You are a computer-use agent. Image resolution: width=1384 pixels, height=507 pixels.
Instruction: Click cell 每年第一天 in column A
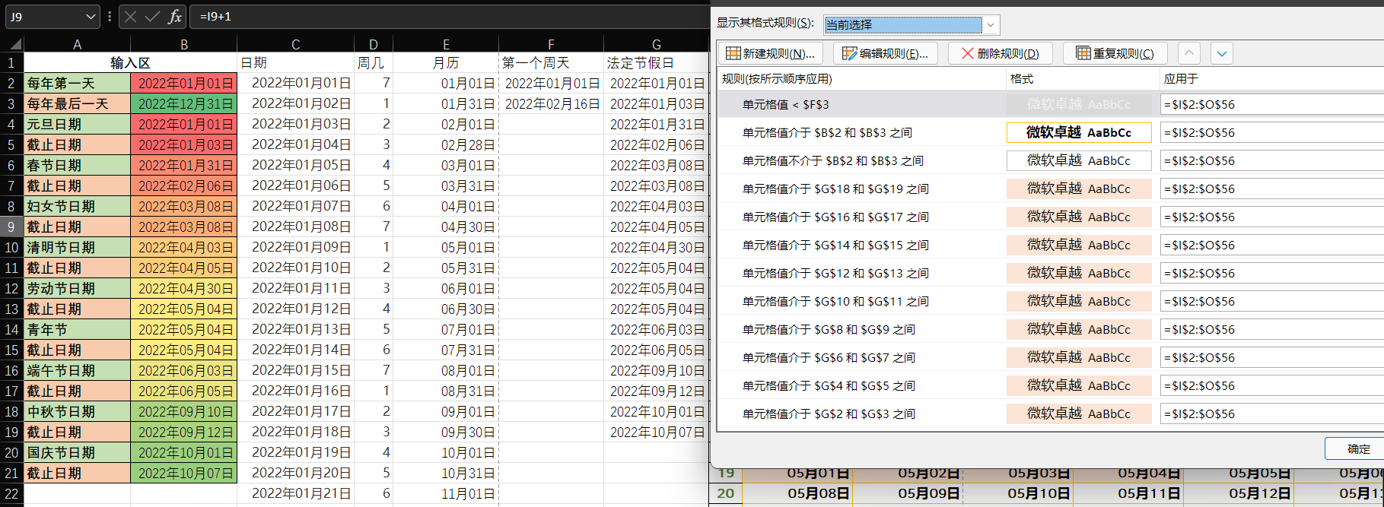(77, 83)
